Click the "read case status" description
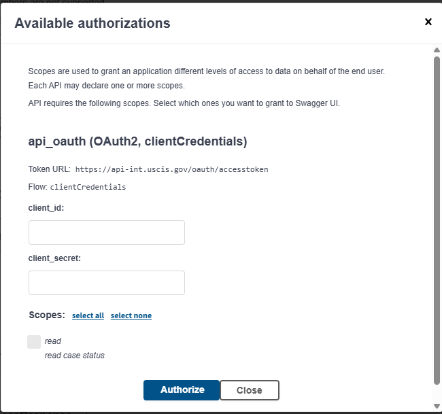442x414 pixels. (x=75, y=355)
